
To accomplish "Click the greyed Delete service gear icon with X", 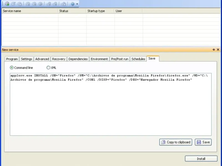I will click(19, 4).
